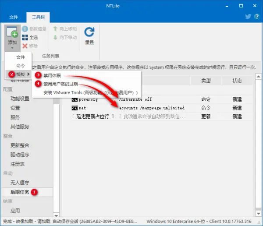Click the 重置 reset icon
Screen dimensions: 263x226
(89, 32)
